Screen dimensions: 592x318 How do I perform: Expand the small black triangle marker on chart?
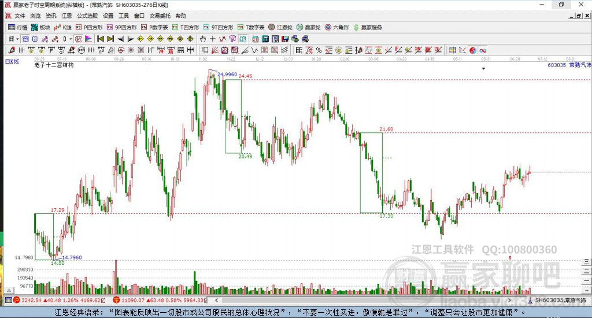pyautogui.click(x=483, y=69)
